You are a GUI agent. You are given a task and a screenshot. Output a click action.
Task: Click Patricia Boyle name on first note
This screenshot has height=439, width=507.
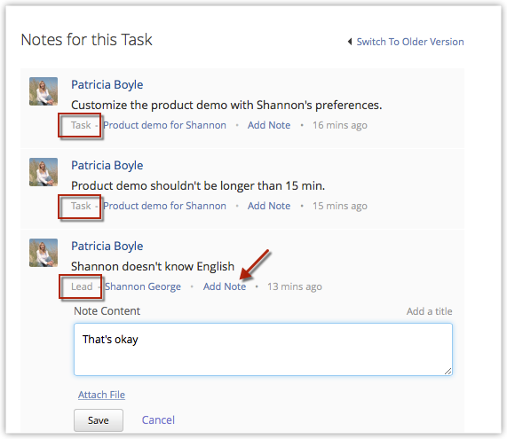pyautogui.click(x=107, y=85)
